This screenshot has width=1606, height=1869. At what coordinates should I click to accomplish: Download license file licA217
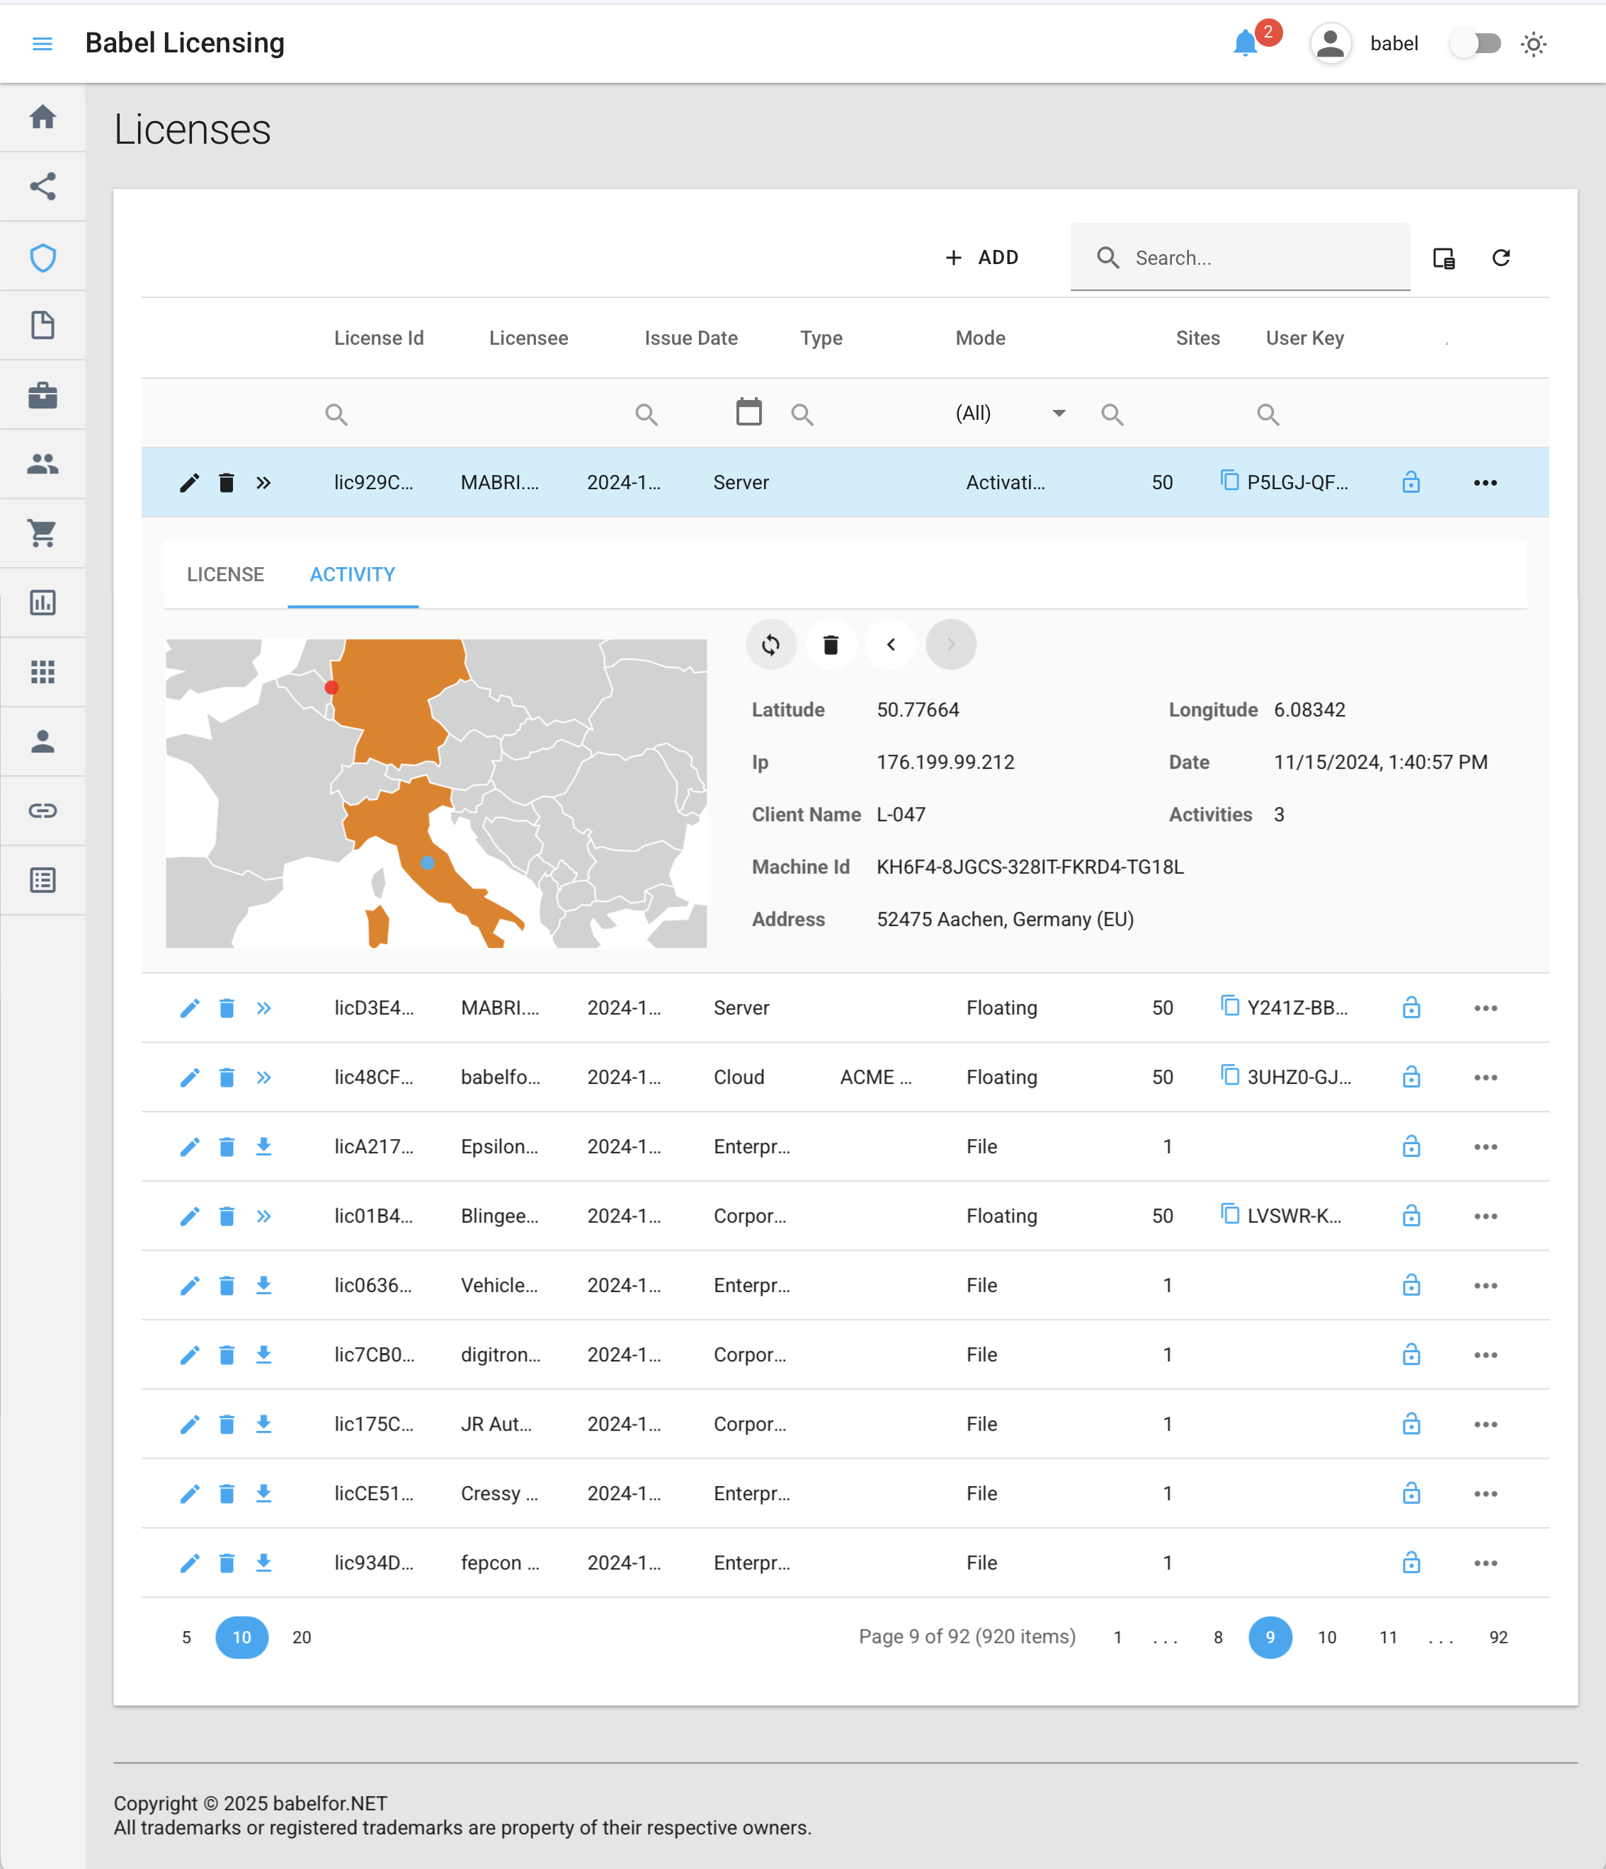263,1146
